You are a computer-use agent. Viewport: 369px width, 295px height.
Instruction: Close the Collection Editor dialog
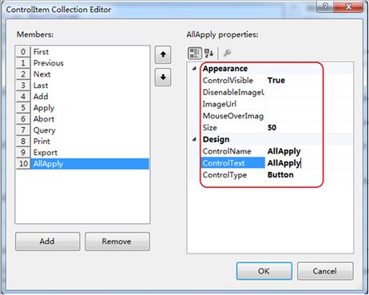[348, 6]
